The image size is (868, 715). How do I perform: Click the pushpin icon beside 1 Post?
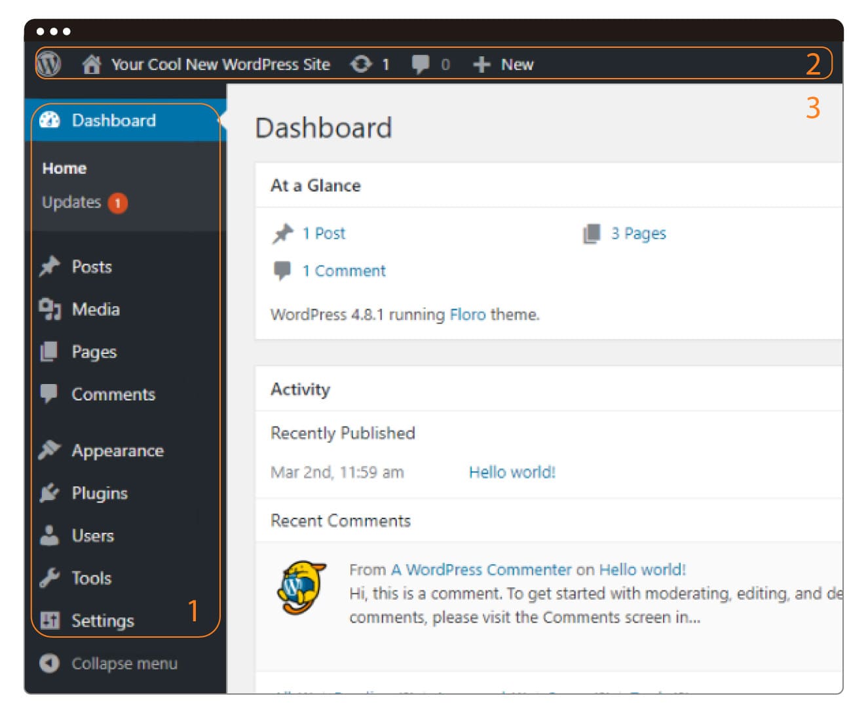point(283,233)
